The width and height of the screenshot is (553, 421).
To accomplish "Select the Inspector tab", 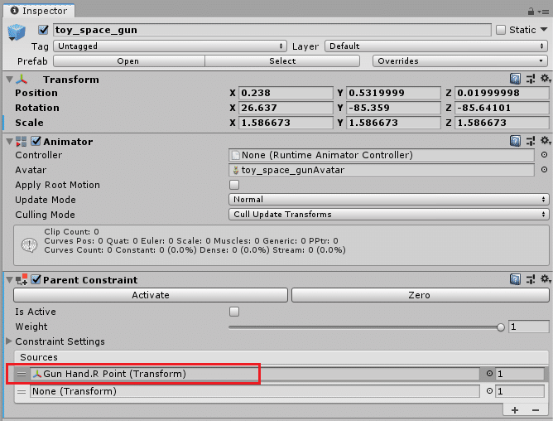I will pos(39,11).
